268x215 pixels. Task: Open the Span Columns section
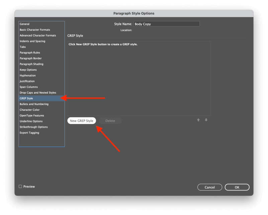41,87
